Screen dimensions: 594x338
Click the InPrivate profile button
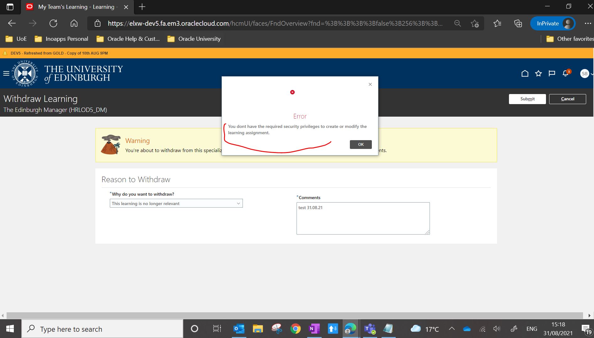pyautogui.click(x=553, y=23)
